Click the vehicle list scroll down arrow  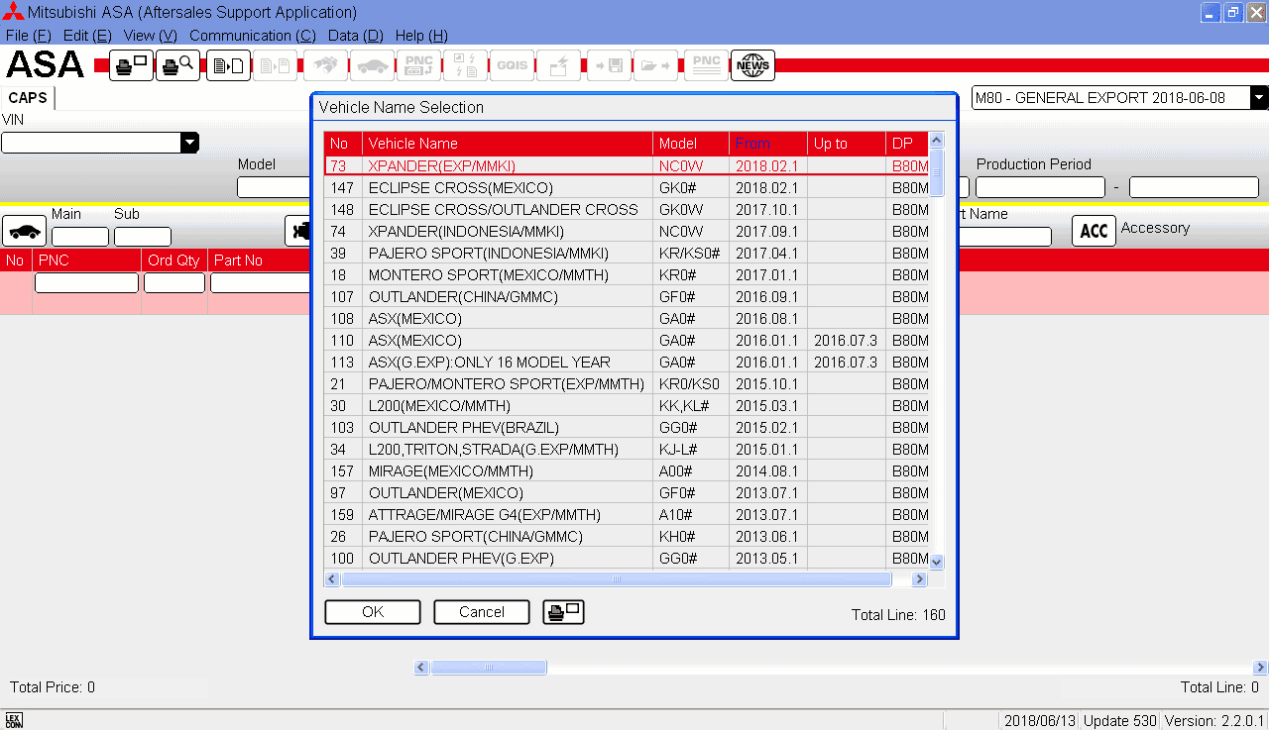(x=937, y=562)
